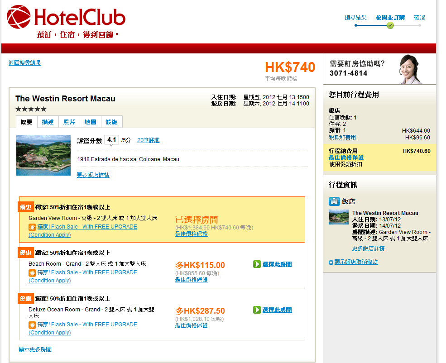Viewport: 446px width, 363px height.
Task: Click Flash Sale sun icon for Beach Room
Action: pyautogui.click(x=32, y=273)
